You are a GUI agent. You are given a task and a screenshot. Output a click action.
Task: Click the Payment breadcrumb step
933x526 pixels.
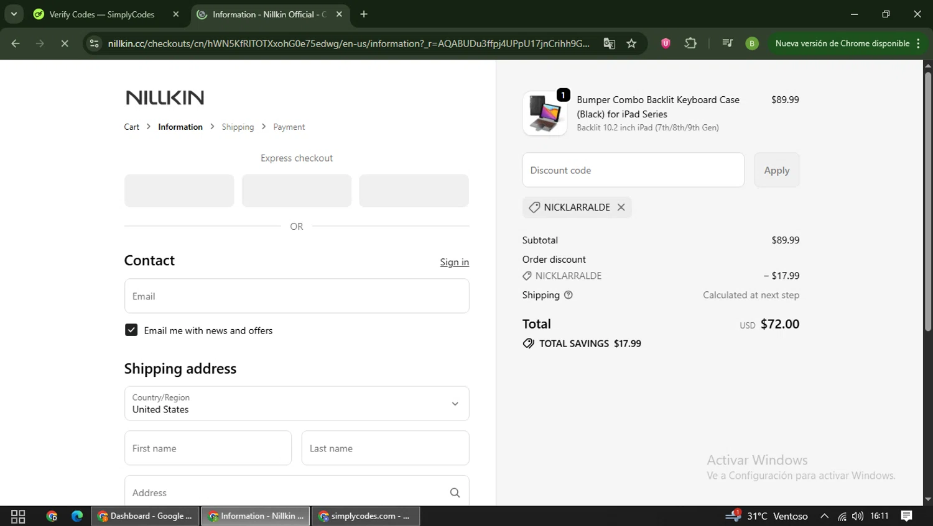[289, 127]
